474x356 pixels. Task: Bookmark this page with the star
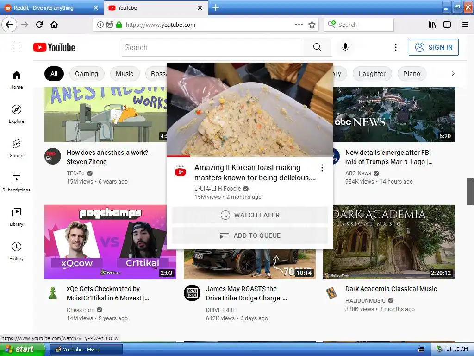click(312, 25)
